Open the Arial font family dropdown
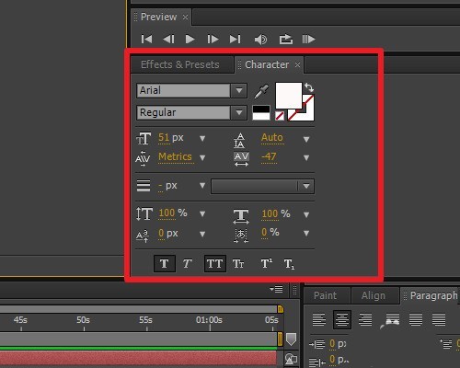The height and width of the screenshot is (368, 460). point(239,91)
